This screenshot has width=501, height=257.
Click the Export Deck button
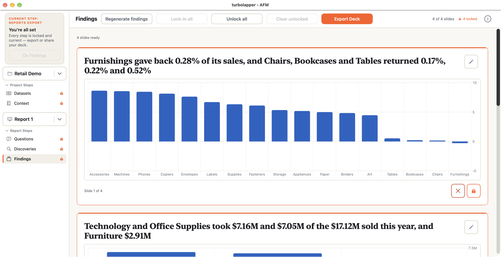pyautogui.click(x=347, y=19)
